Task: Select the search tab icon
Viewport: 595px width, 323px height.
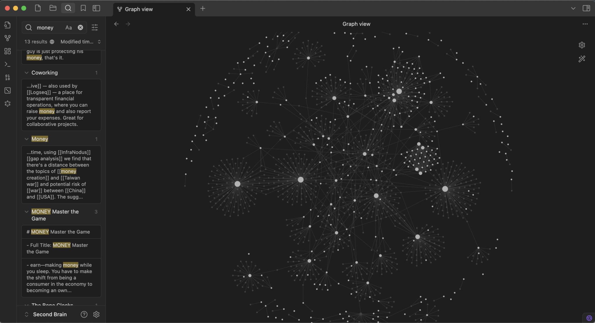Action: point(68,8)
